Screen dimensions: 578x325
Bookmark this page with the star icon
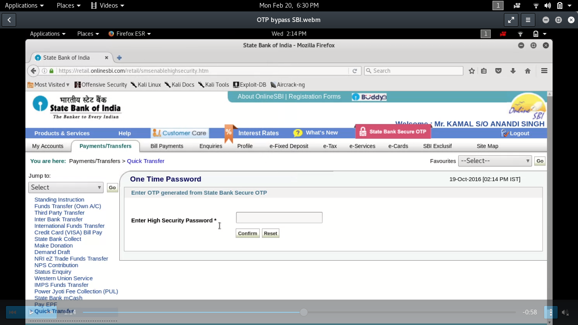[472, 71]
